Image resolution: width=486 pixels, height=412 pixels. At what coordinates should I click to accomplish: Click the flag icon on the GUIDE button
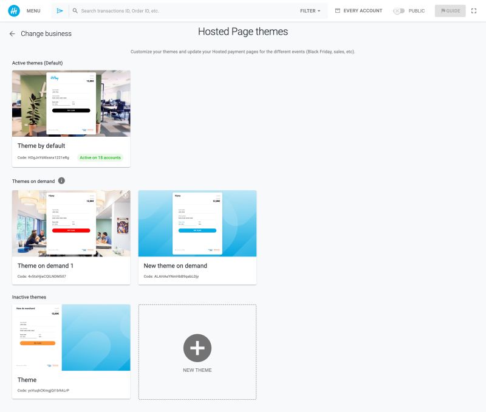point(443,10)
